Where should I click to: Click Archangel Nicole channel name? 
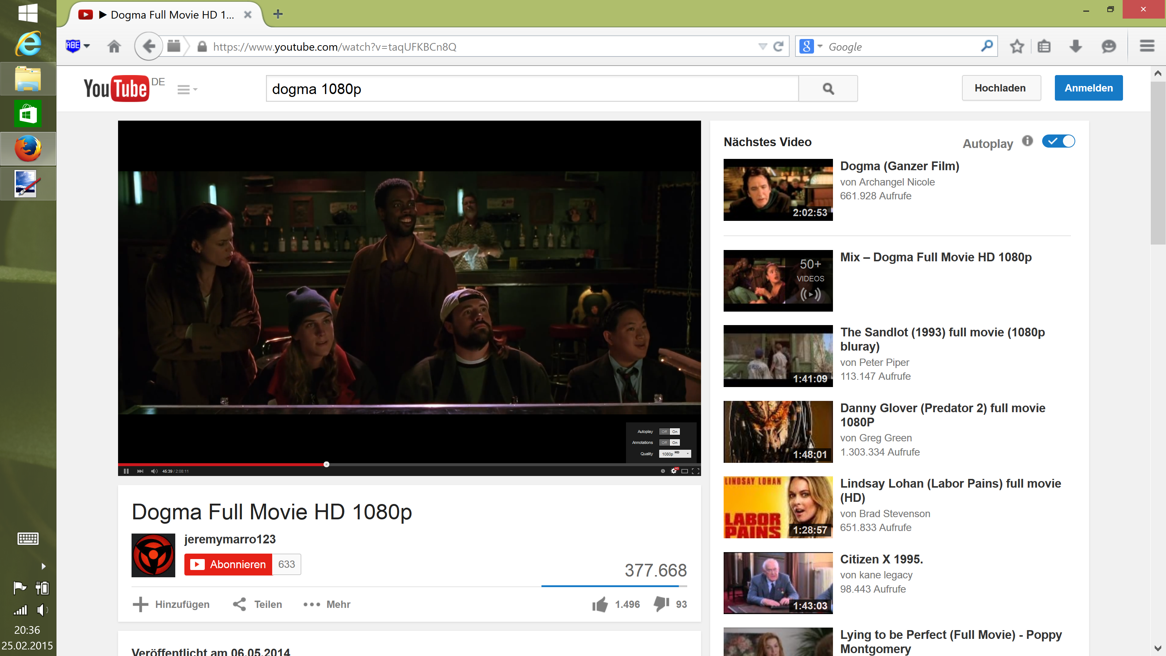(x=897, y=182)
